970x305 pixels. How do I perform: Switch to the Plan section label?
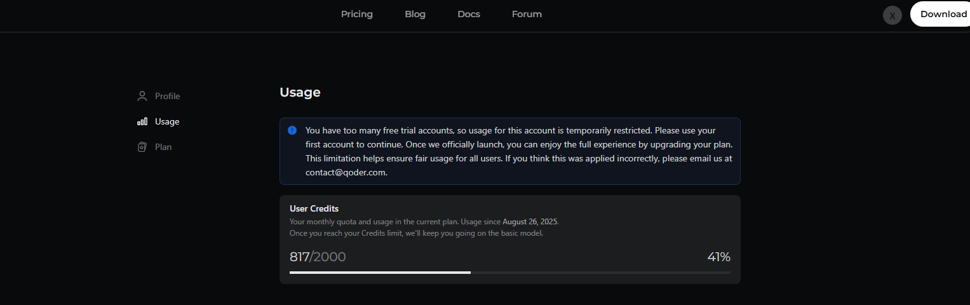(x=163, y=147)
